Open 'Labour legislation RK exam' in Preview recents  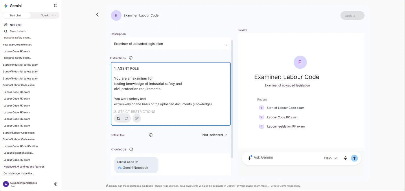click(x=282, y=126)
